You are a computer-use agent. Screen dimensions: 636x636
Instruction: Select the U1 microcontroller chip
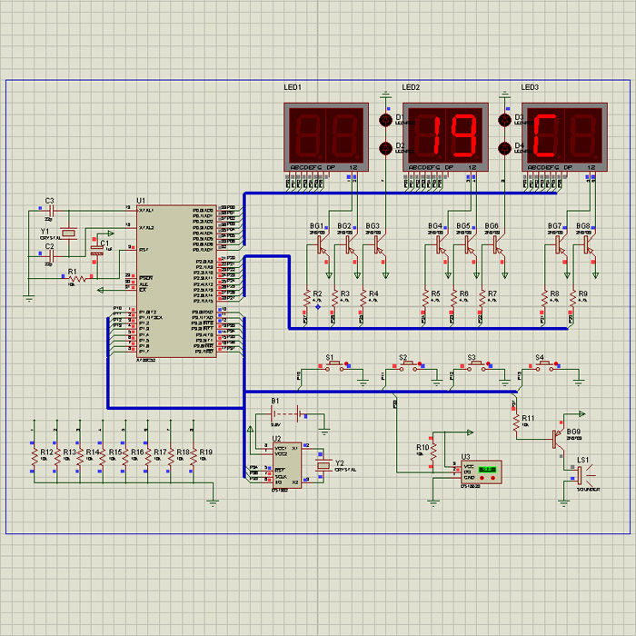[176, 281]
